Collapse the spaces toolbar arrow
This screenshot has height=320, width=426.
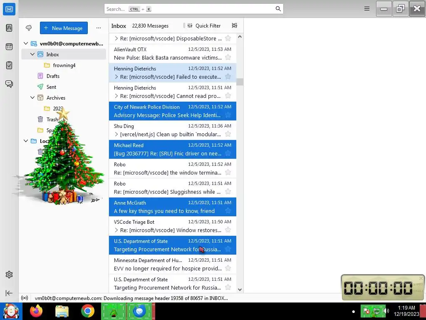pyautogui.click(x=9, y=293)
